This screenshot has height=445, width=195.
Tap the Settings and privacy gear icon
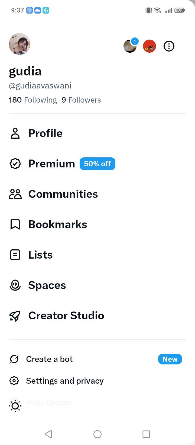click(14, 381)
